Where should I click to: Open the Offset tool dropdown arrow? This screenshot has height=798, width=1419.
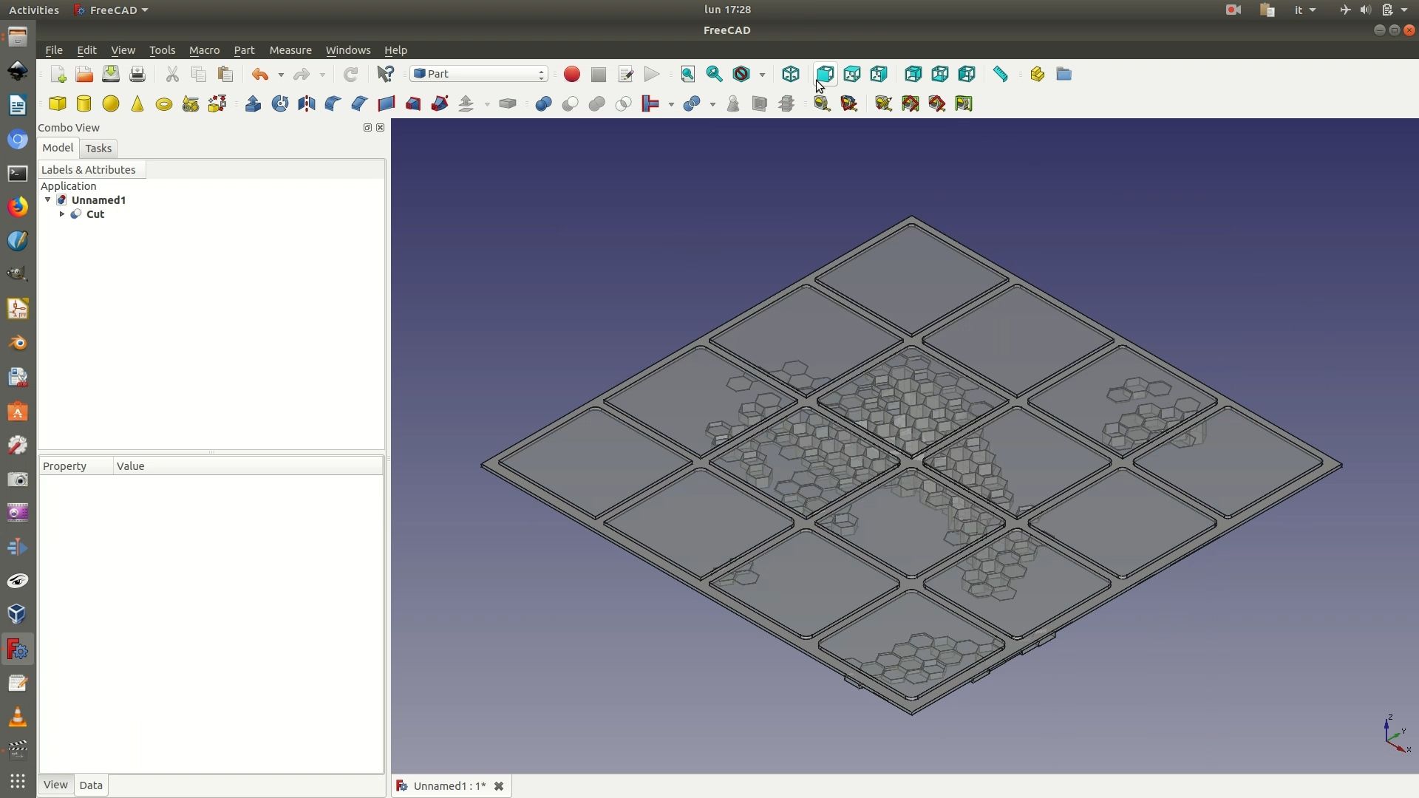pos(487,104)
